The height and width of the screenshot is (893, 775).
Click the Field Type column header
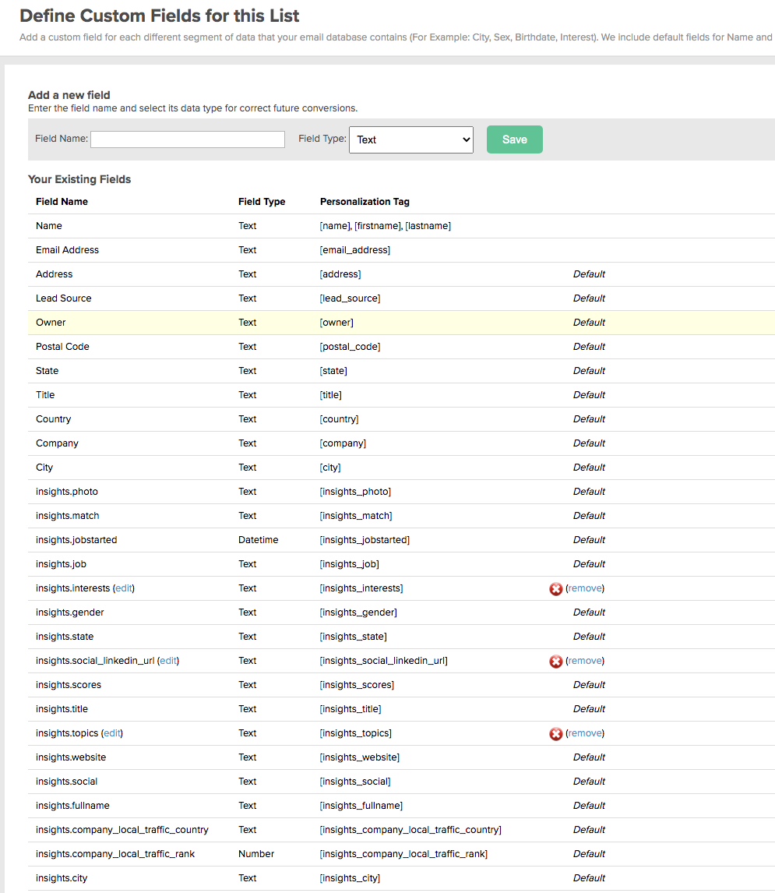click(262, 202)
